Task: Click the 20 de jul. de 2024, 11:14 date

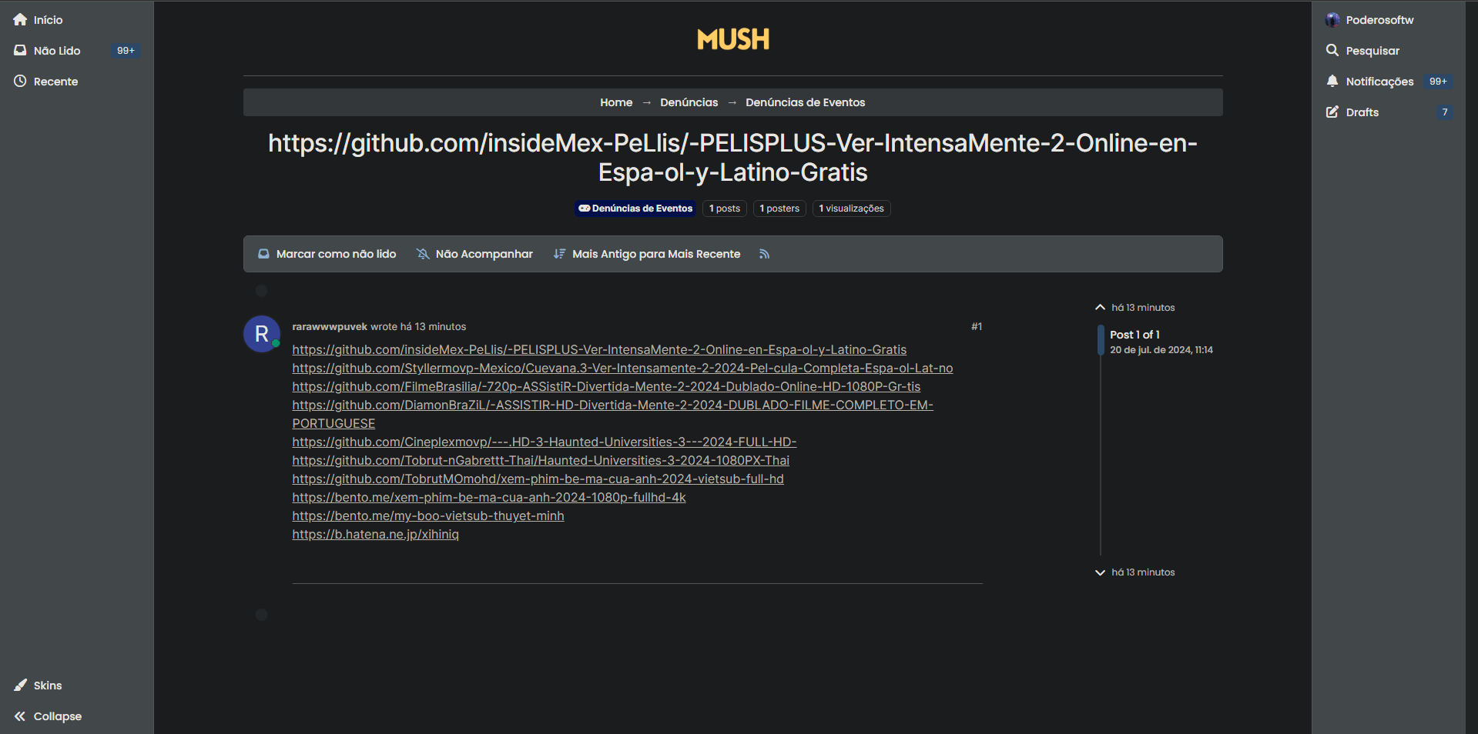Action: 1161,350
